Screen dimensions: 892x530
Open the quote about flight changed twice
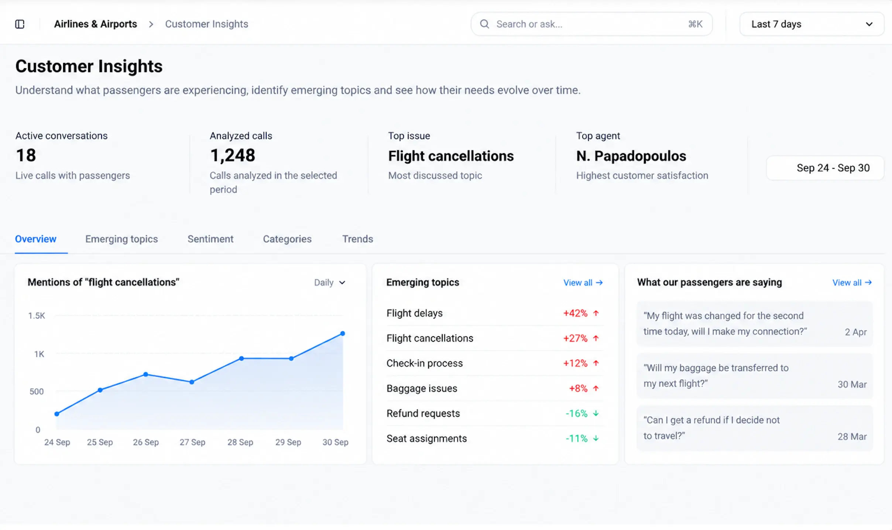(755, 324)
